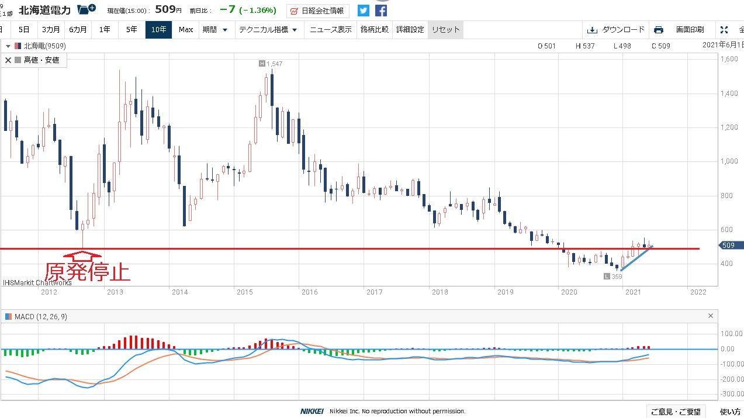Open the 期間 dropdown
This screenshot has width=744, height=418.
coord(214,30)
